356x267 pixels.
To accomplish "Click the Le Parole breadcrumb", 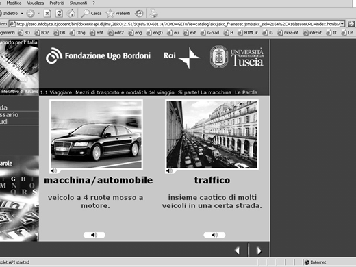I will pyautogui.click(x=246, y=92).
